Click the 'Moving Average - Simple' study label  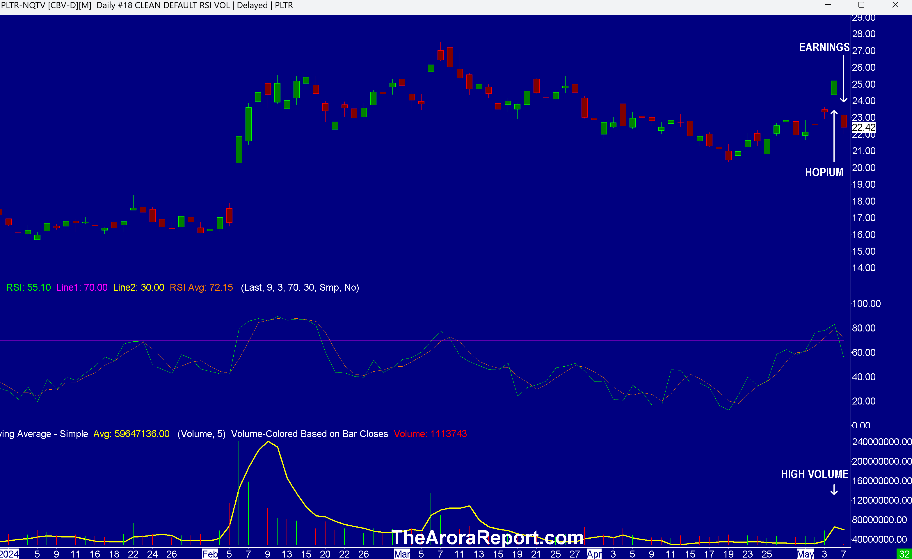pos(44,434)
